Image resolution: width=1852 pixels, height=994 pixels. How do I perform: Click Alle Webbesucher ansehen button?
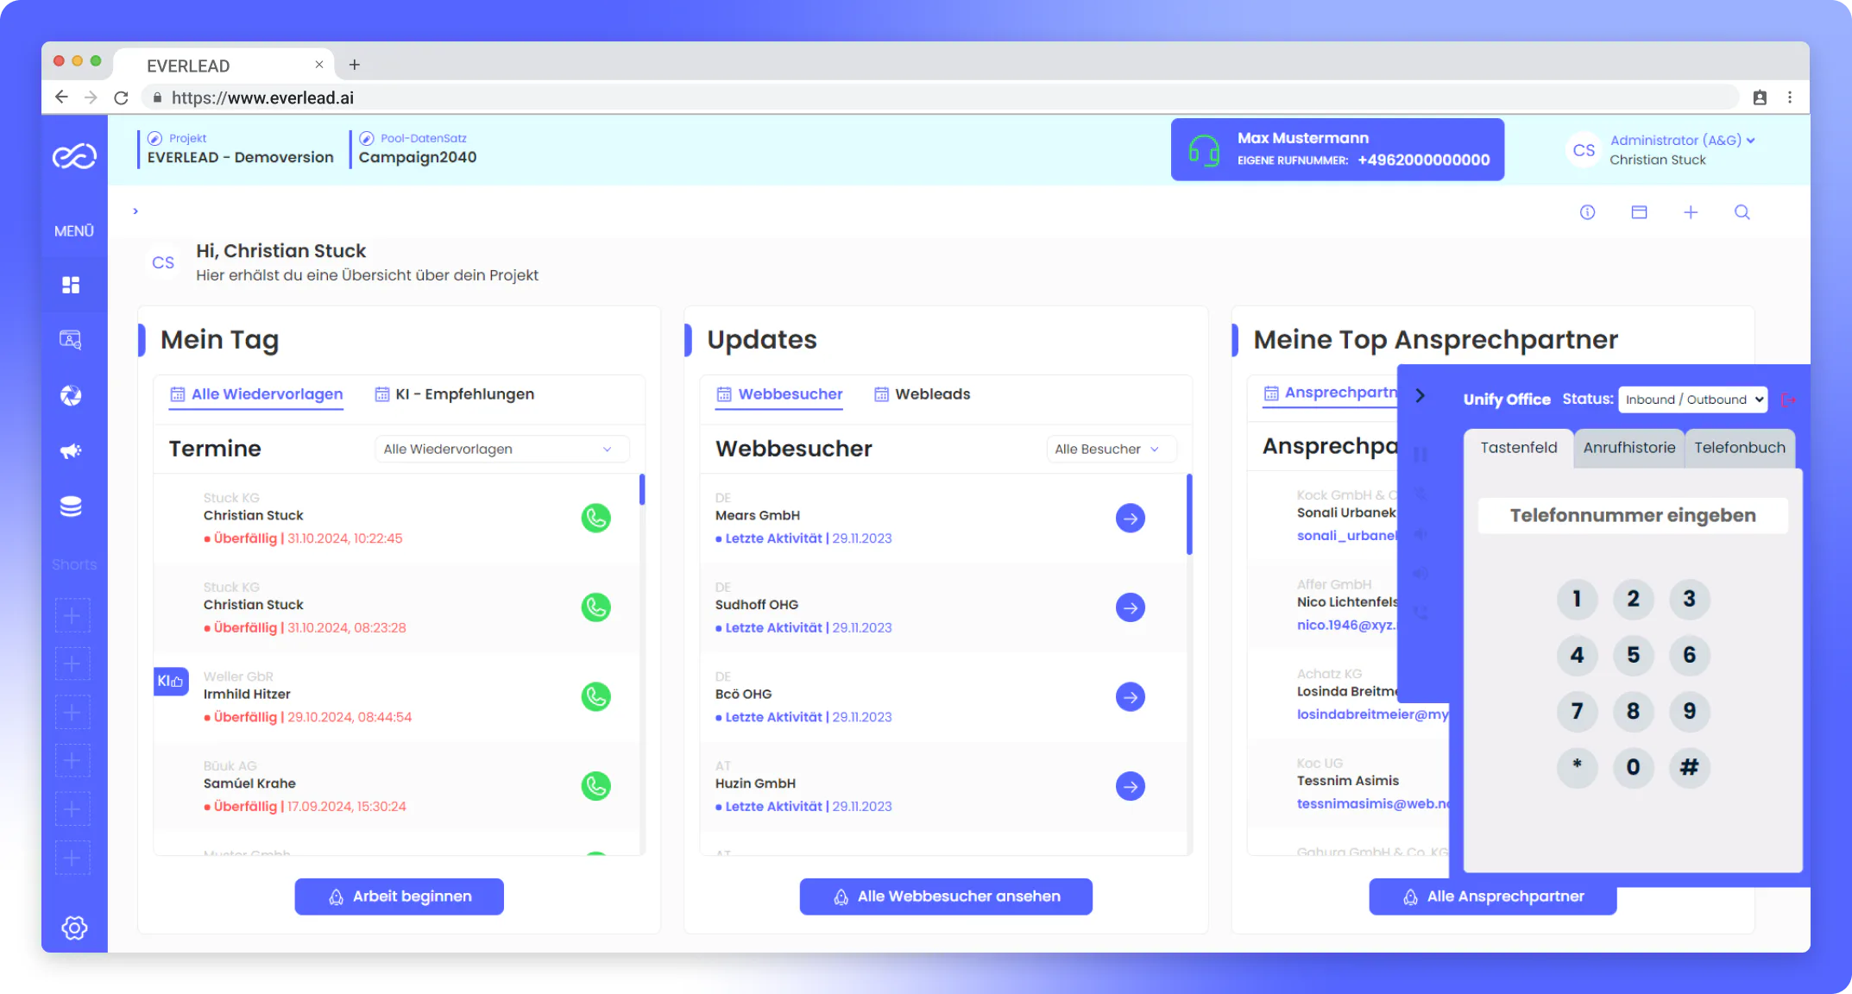click(x=946, y=896)
